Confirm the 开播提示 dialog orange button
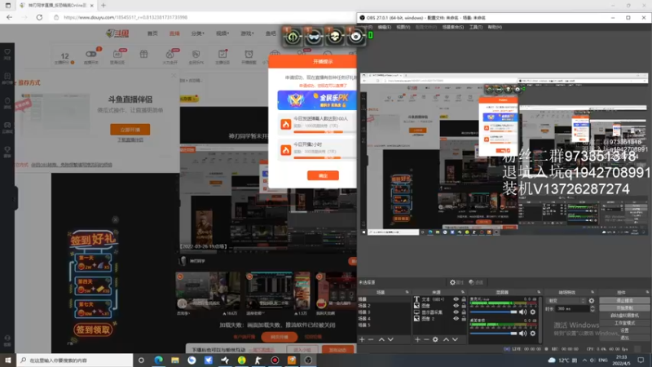Viewport: 652px width, 367px height. [x=323, y=175]
